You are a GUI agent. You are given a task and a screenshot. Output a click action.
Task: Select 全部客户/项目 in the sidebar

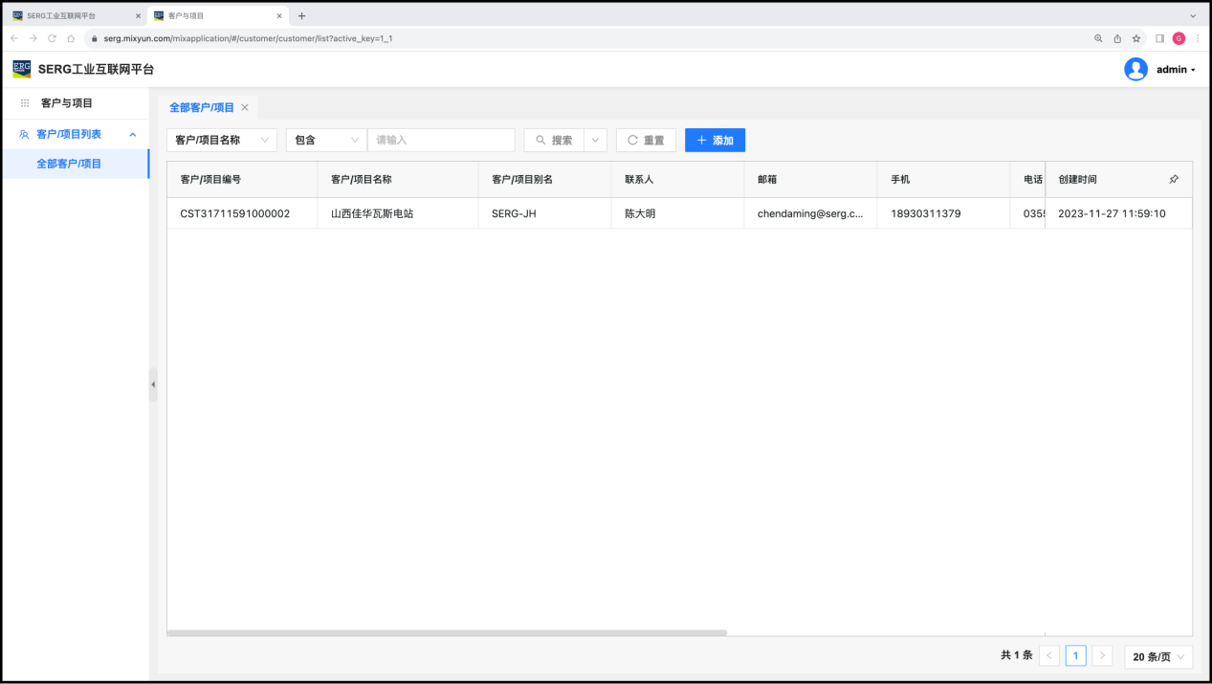point(69,164)
